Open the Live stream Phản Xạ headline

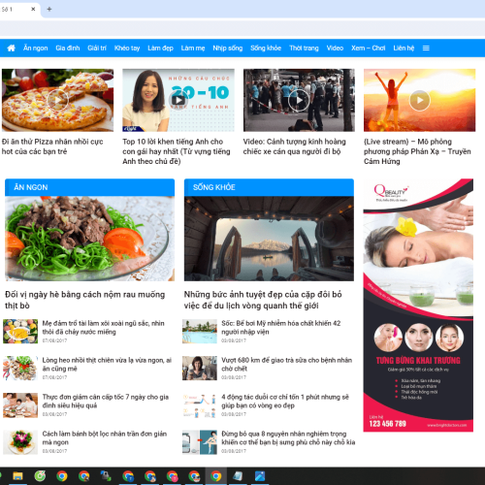click(417, 151)
